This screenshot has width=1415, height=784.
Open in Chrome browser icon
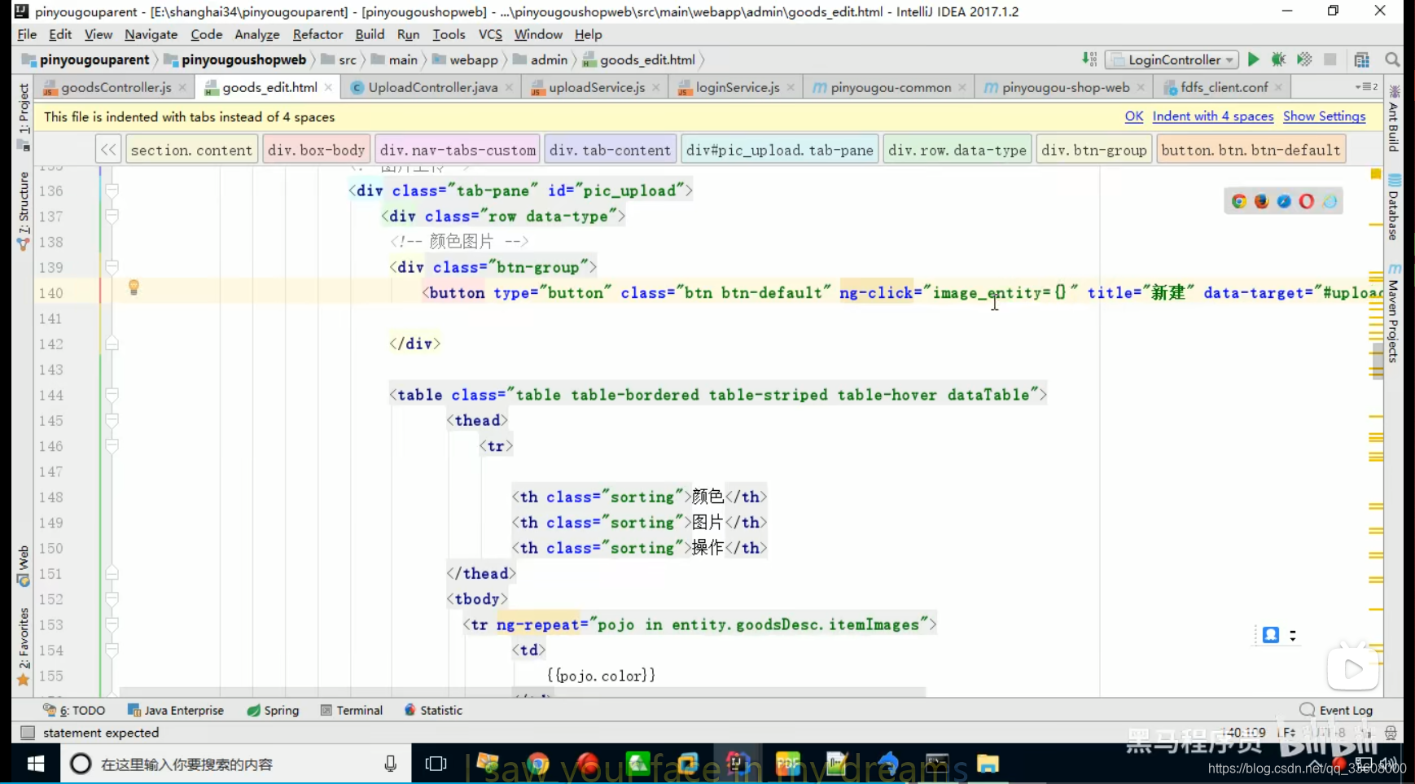1238,201
